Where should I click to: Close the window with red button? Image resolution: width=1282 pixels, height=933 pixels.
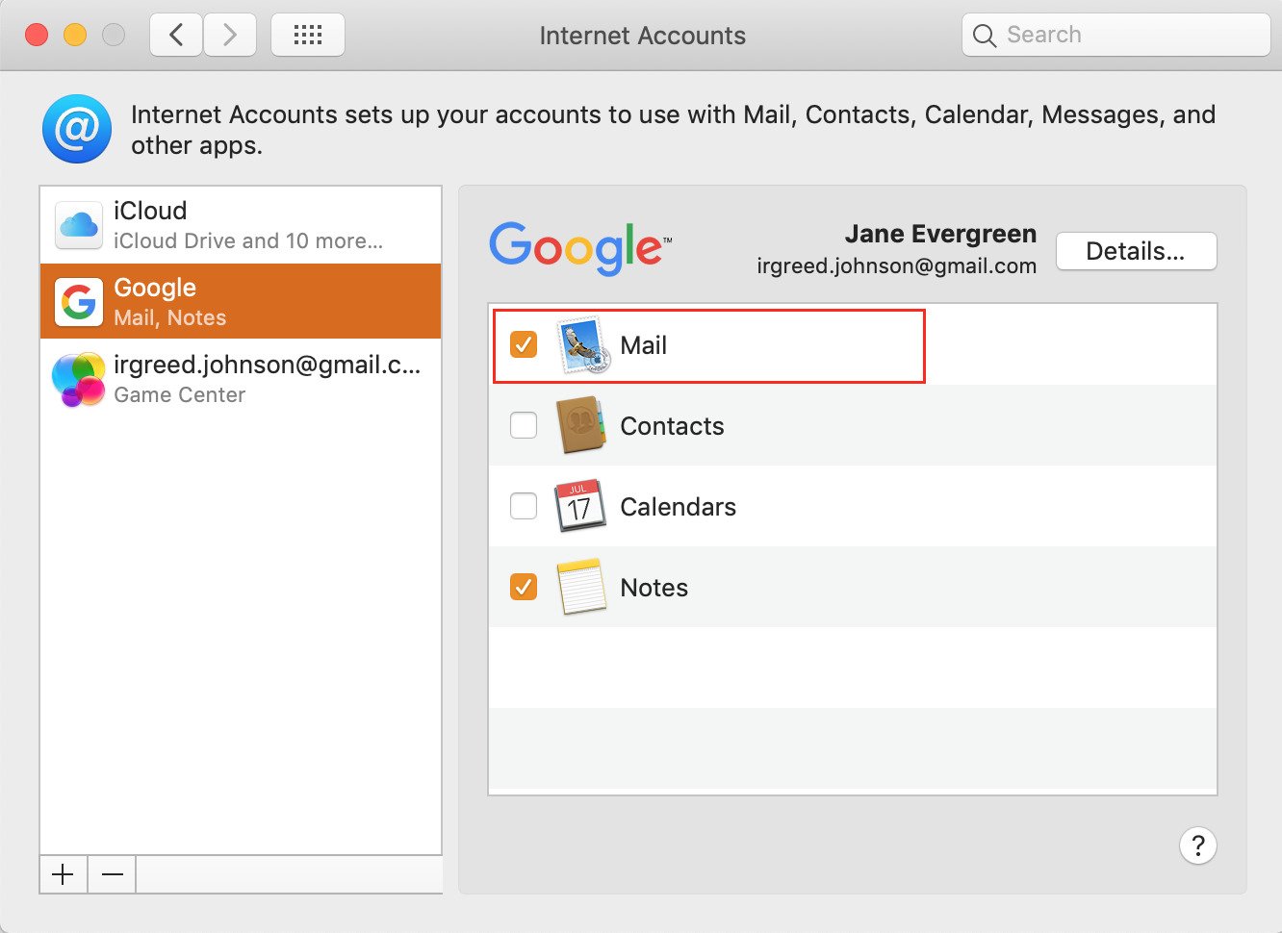click(x=37, y=36)
